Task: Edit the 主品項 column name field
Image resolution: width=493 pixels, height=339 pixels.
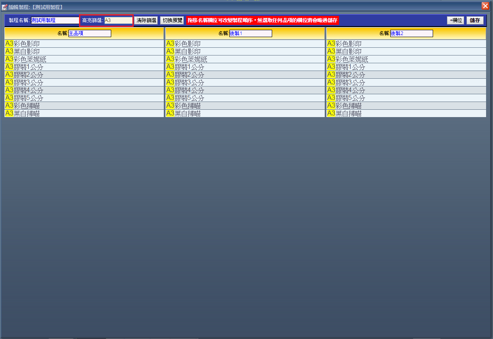Action: click(x=89, y=33)
